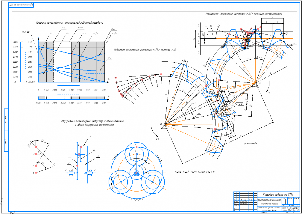Select the red center point of the planetary gear
Viewport: 302px width, 214px height.
coord(137,173)
